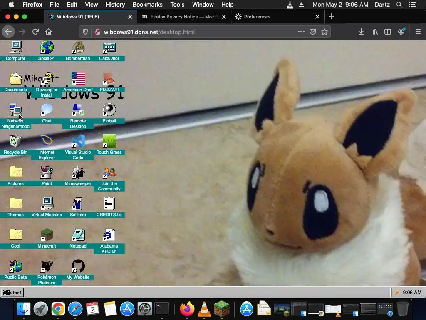This screenshot has width=426, height=320.
Task: Click the Start button on the taskbar
Action: (x=12, y=292)
